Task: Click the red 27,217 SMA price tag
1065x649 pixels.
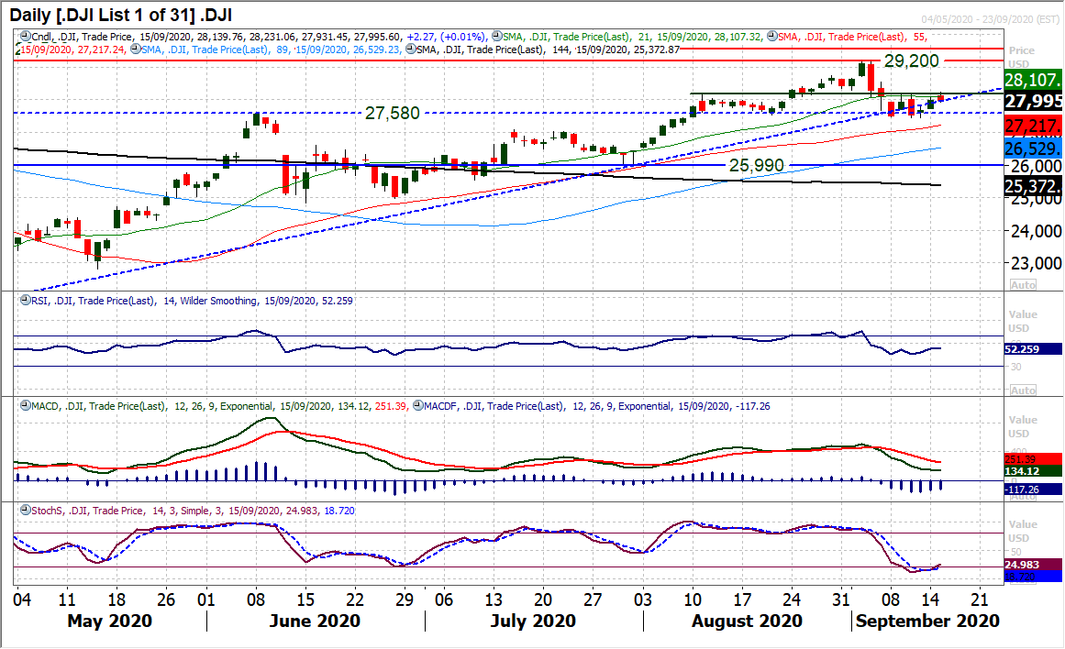Action: coord(1033,126)
